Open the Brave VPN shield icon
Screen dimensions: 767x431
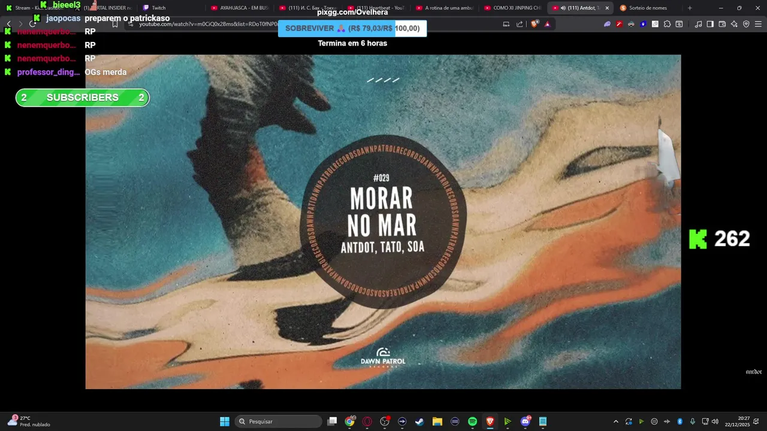point(746,24)
